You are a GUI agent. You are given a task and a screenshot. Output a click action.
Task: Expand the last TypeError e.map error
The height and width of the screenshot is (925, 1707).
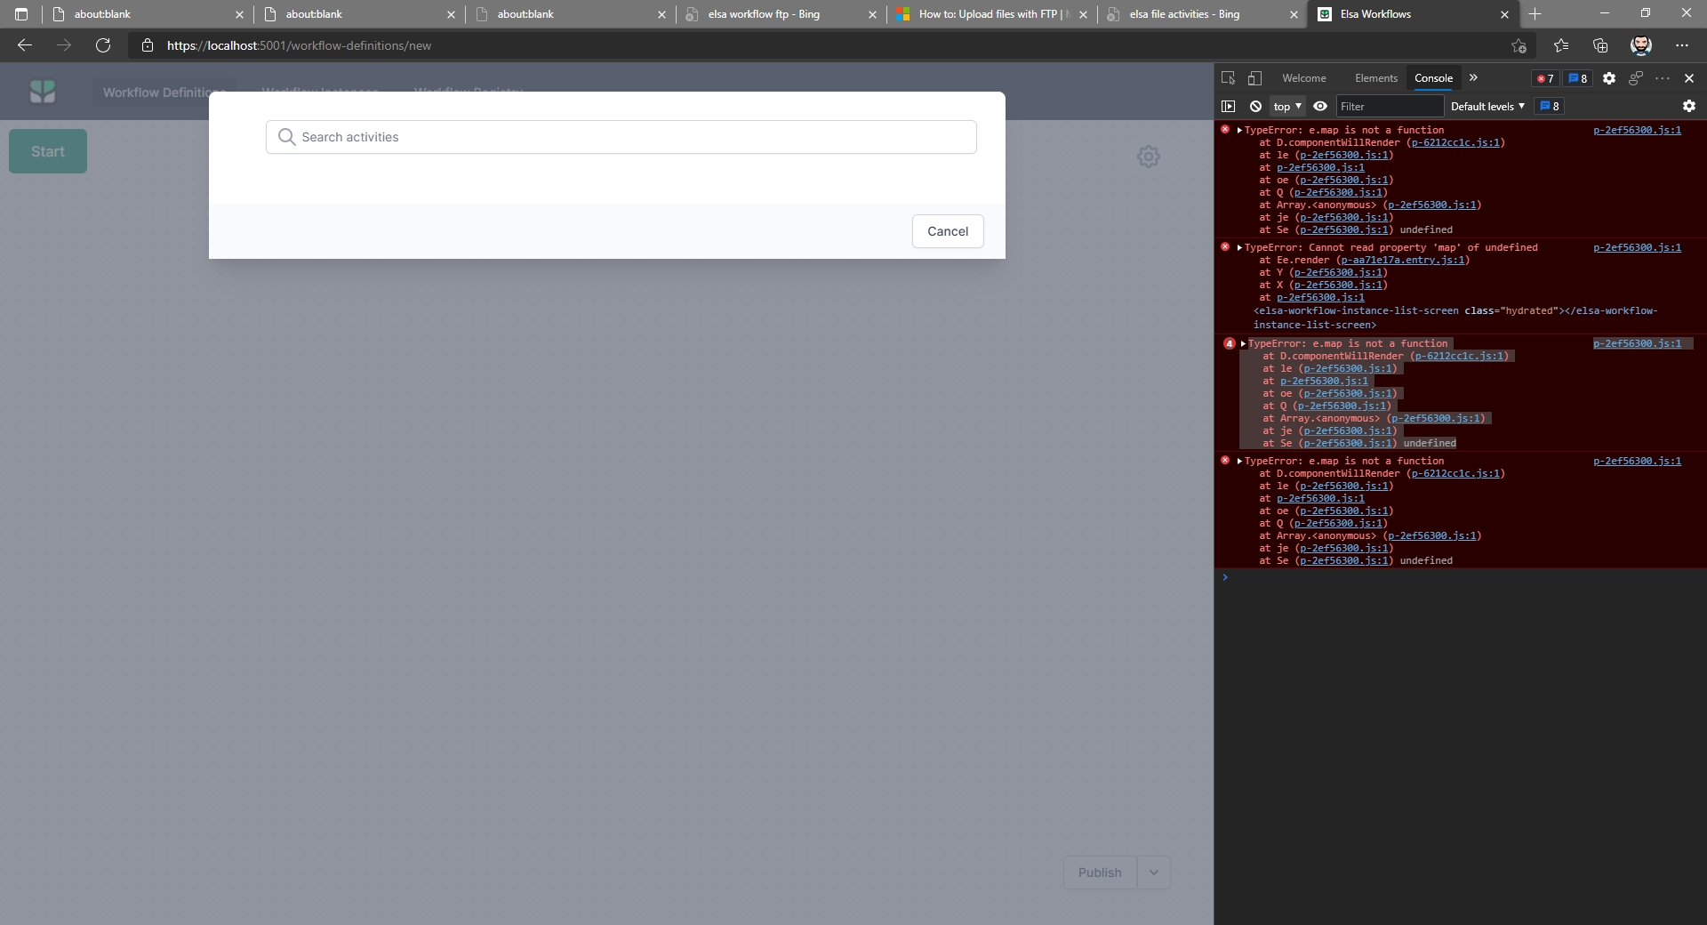coord(1239,461)
